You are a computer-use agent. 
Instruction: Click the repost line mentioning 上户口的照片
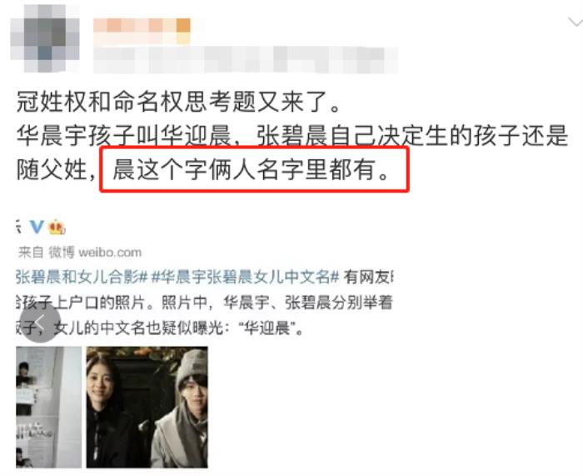(204, 303)
